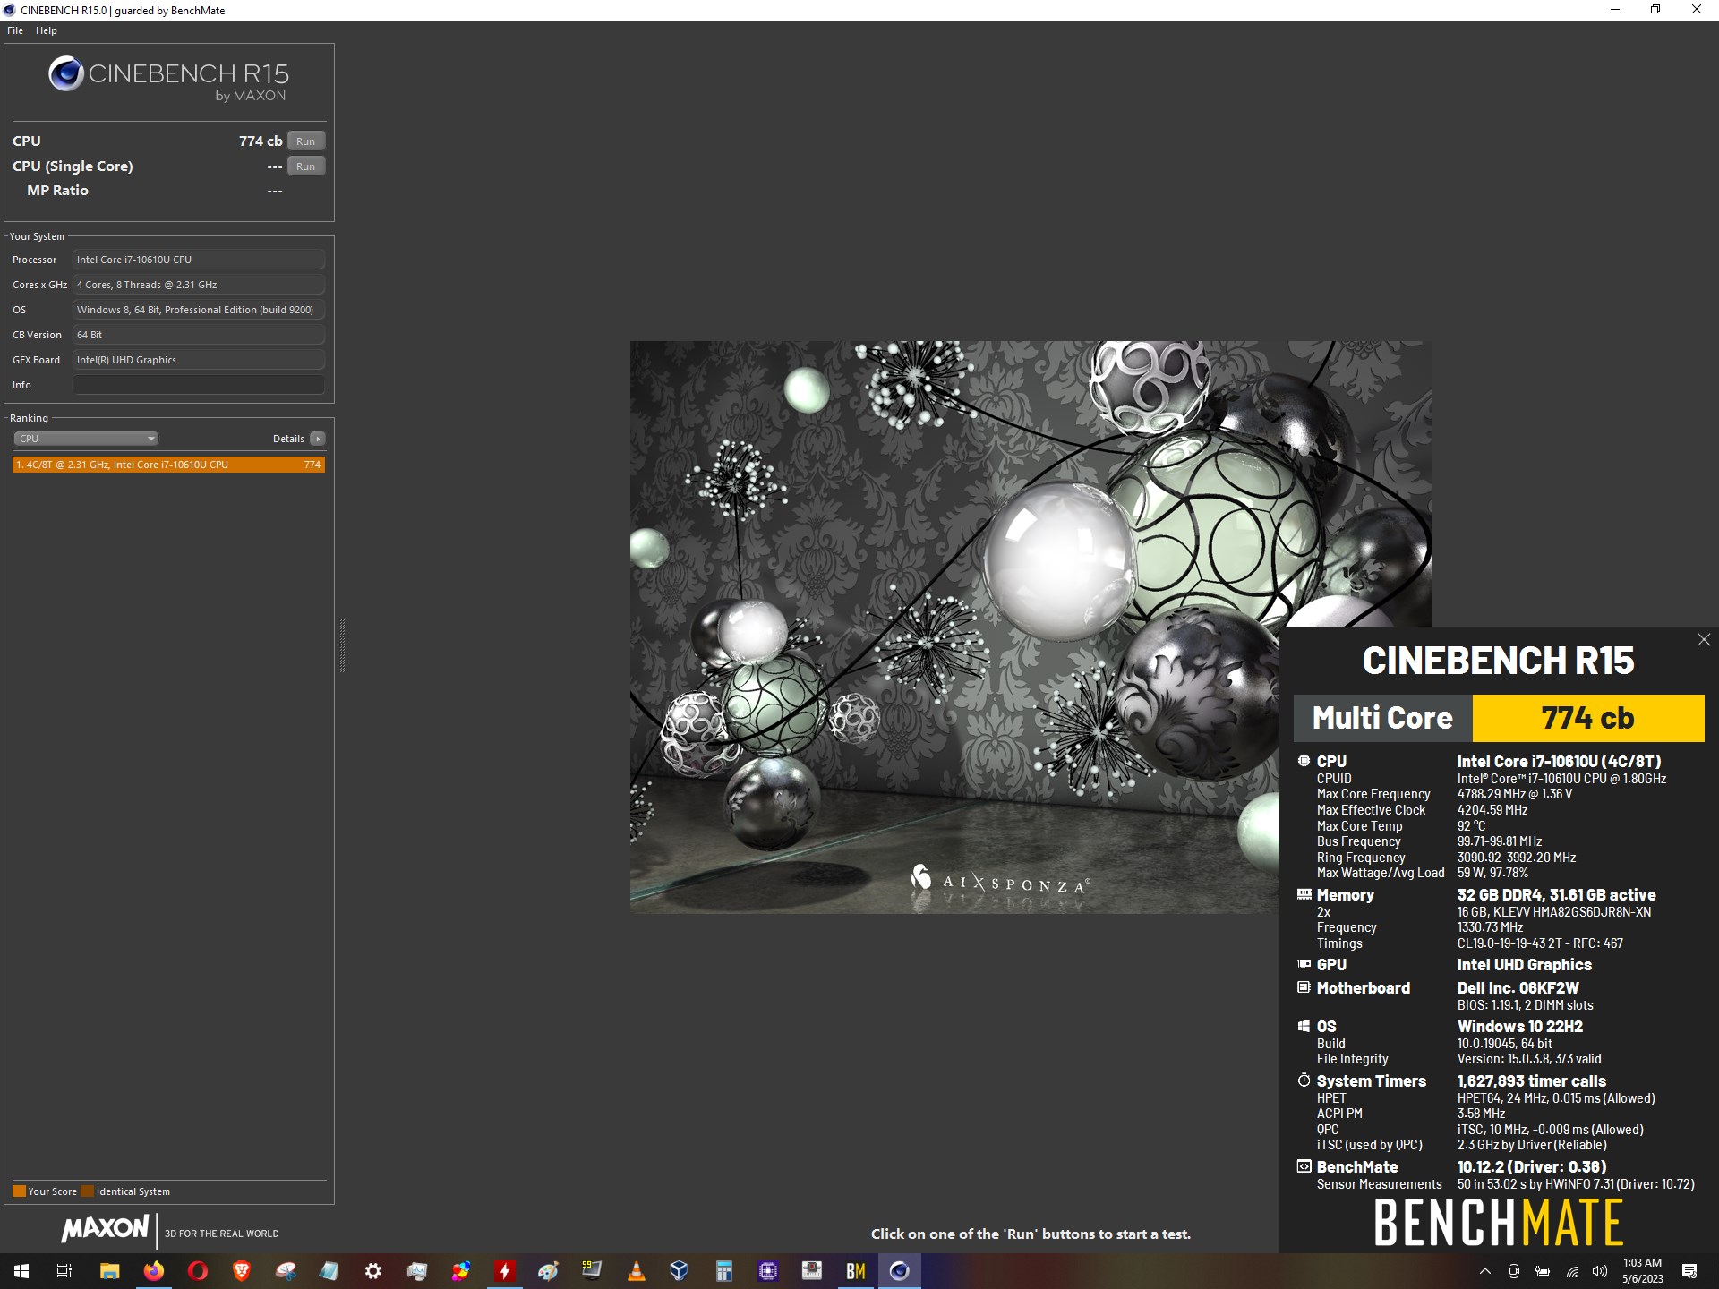Open the monitor with 99 taskbar icon
This screenshot has height=1289, width=1719.
[592, 1271]
